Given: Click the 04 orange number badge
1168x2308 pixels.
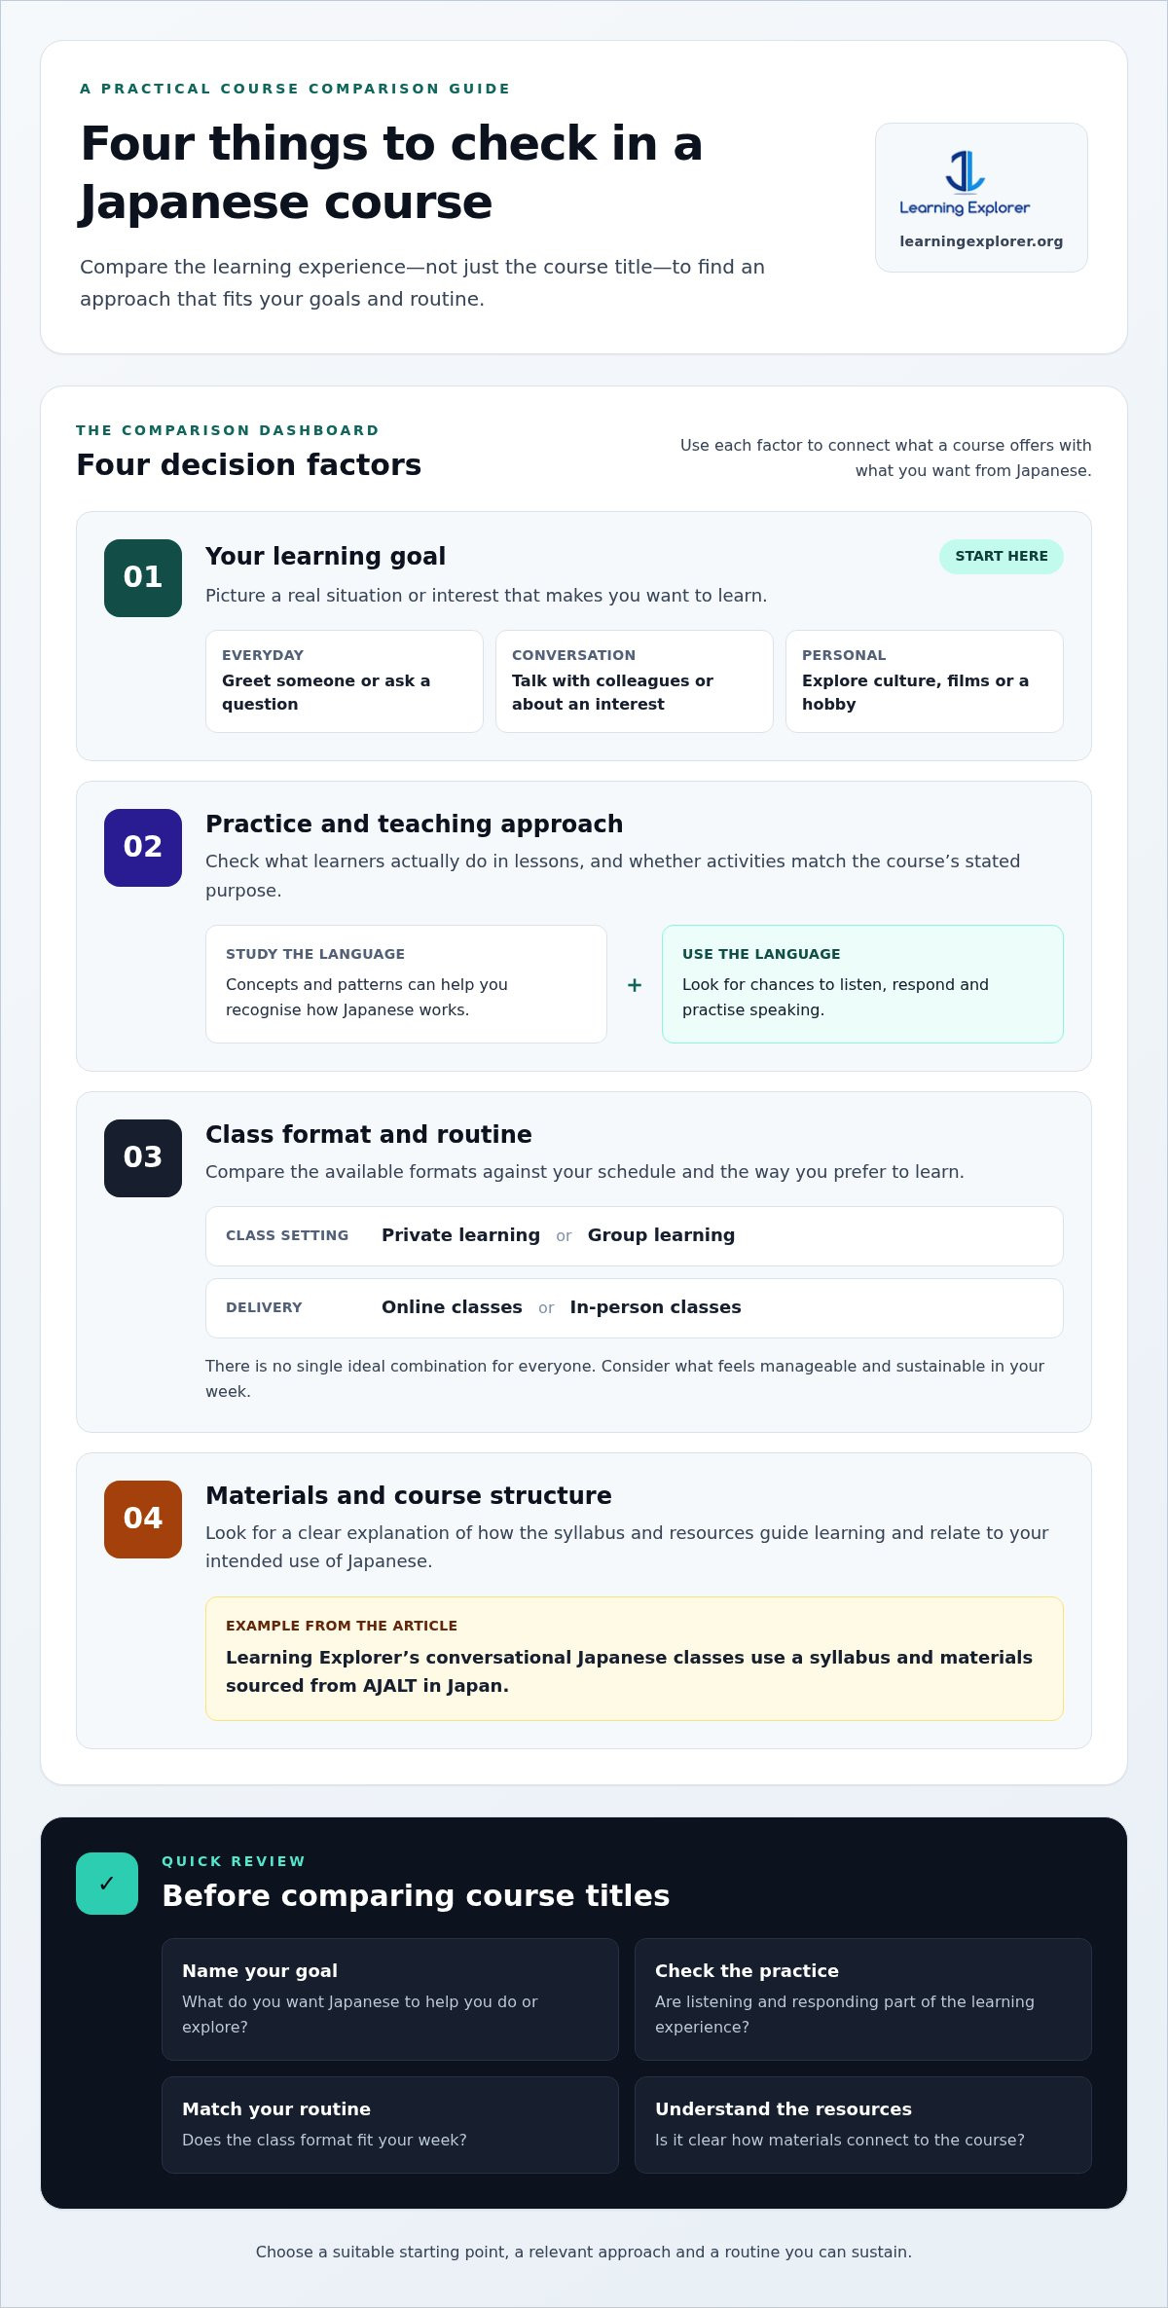Looking at the screenshot, I should (x=143, y=1520).
